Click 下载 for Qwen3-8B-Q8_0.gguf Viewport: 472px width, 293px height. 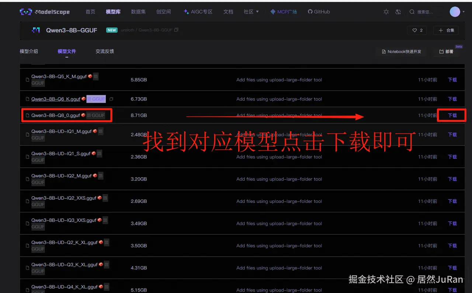pyautogui.click(x=452, y=115)
